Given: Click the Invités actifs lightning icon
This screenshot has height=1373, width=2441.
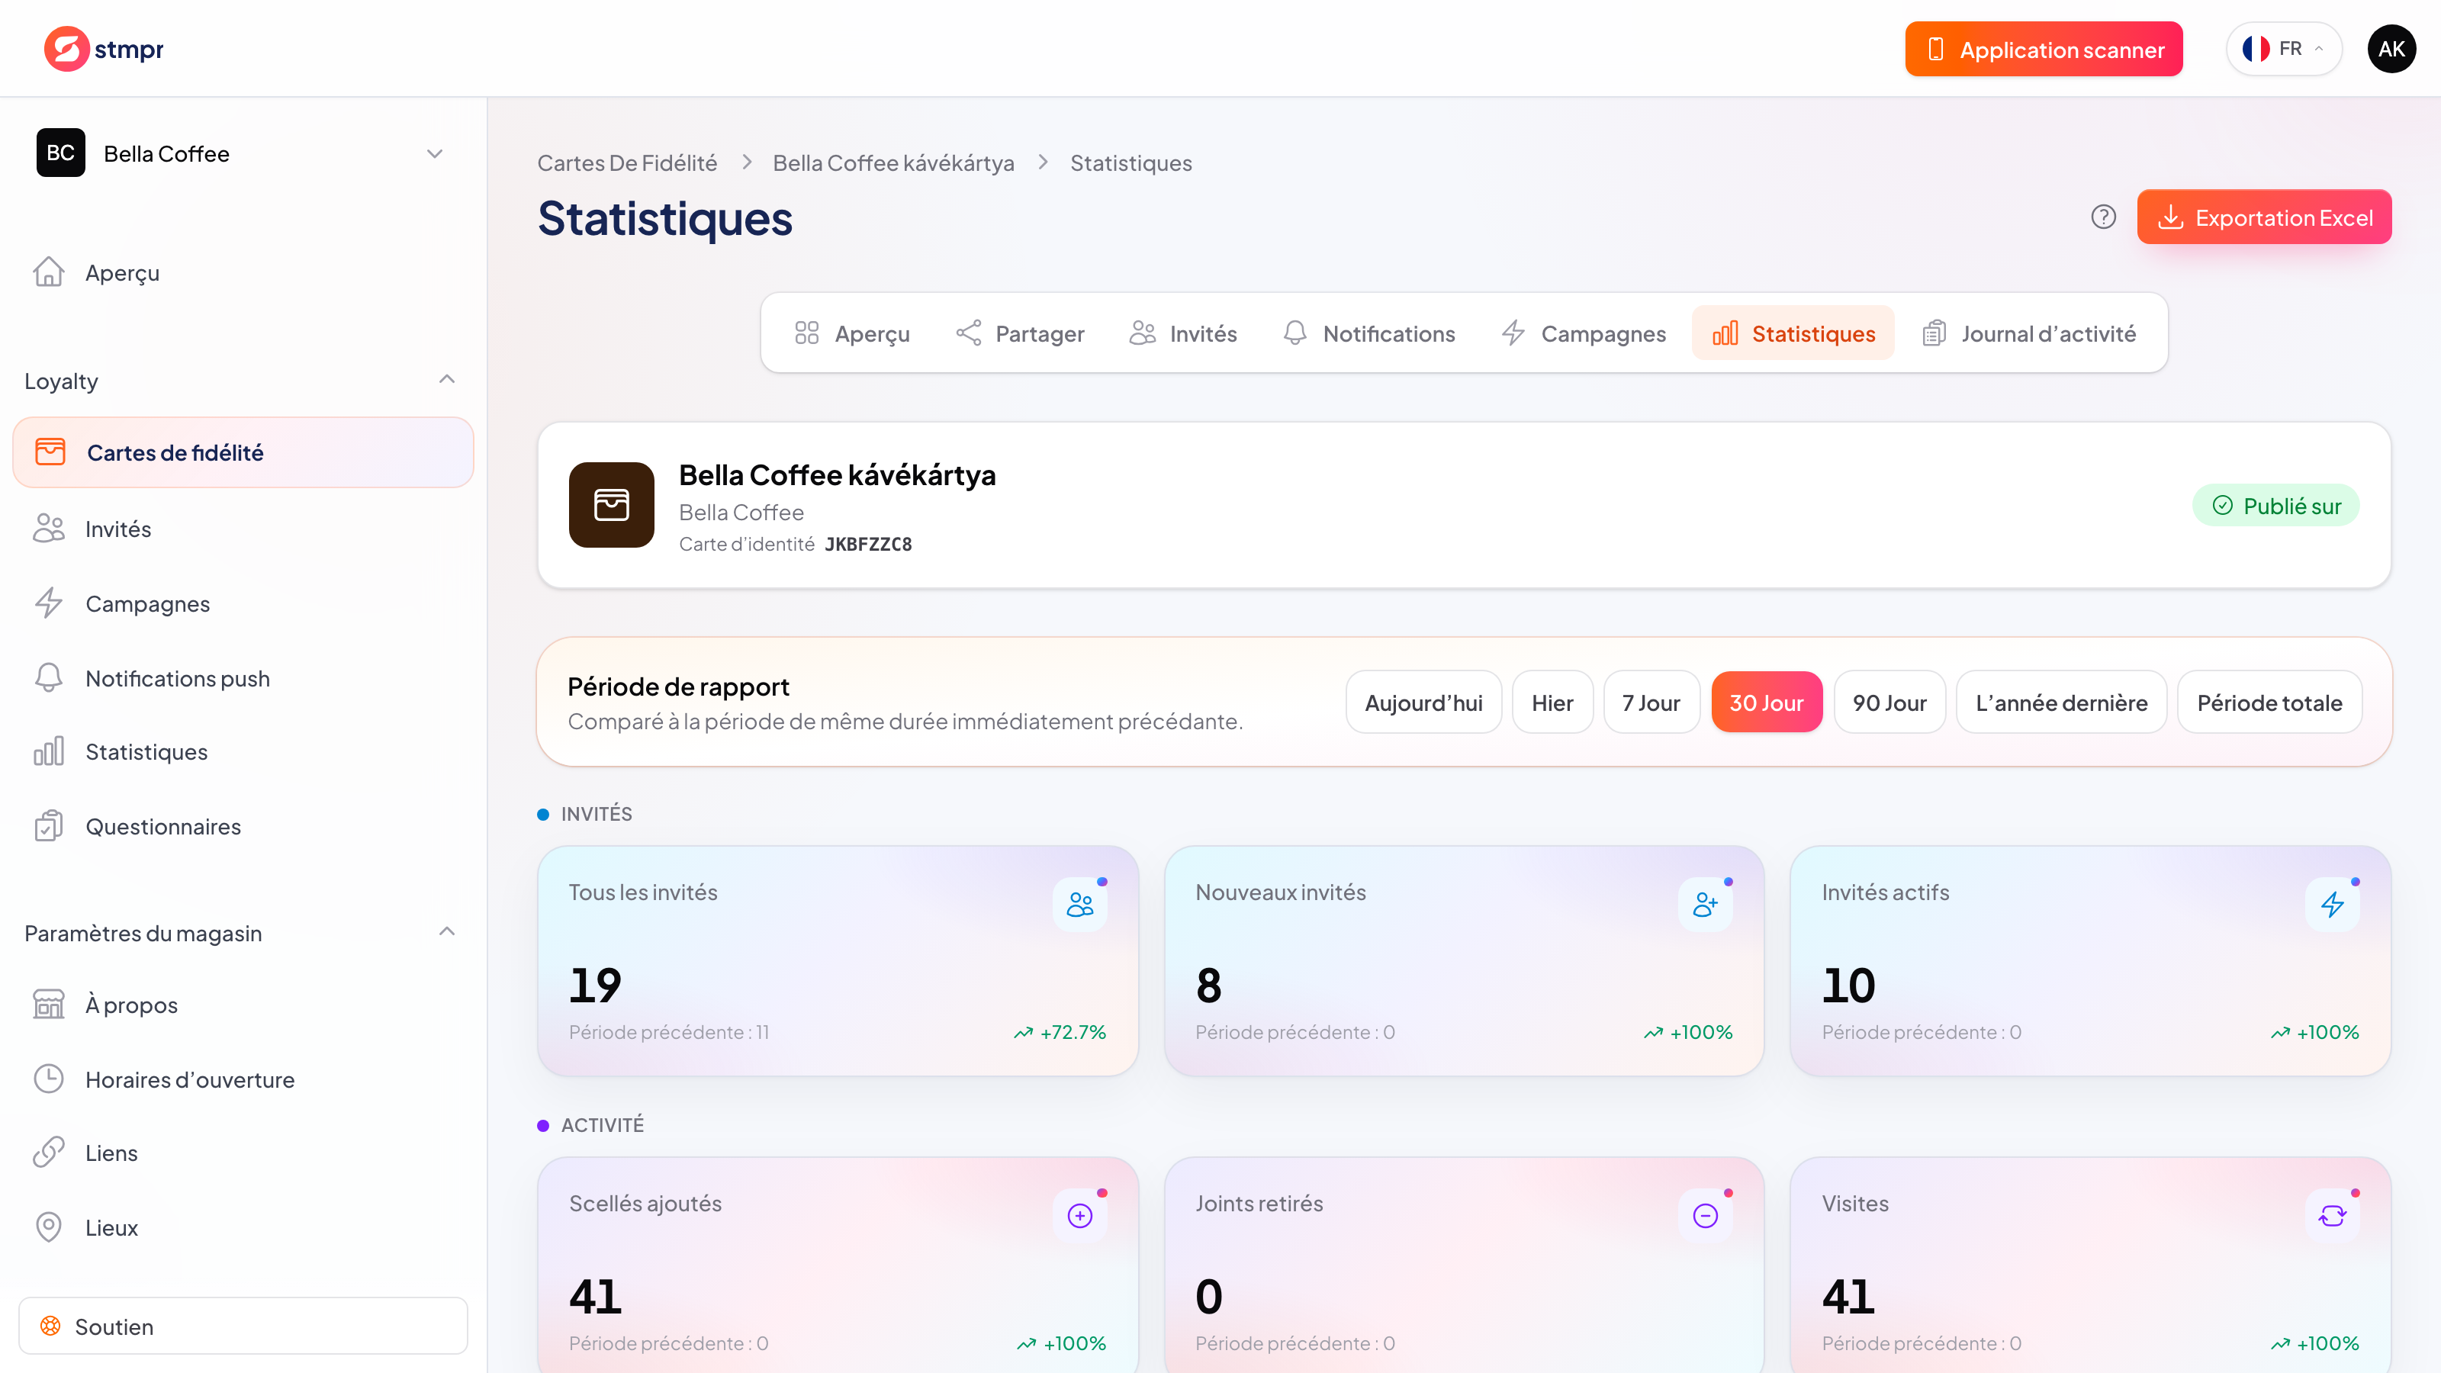Looking at the screenshot, I should coord(2332,904).
